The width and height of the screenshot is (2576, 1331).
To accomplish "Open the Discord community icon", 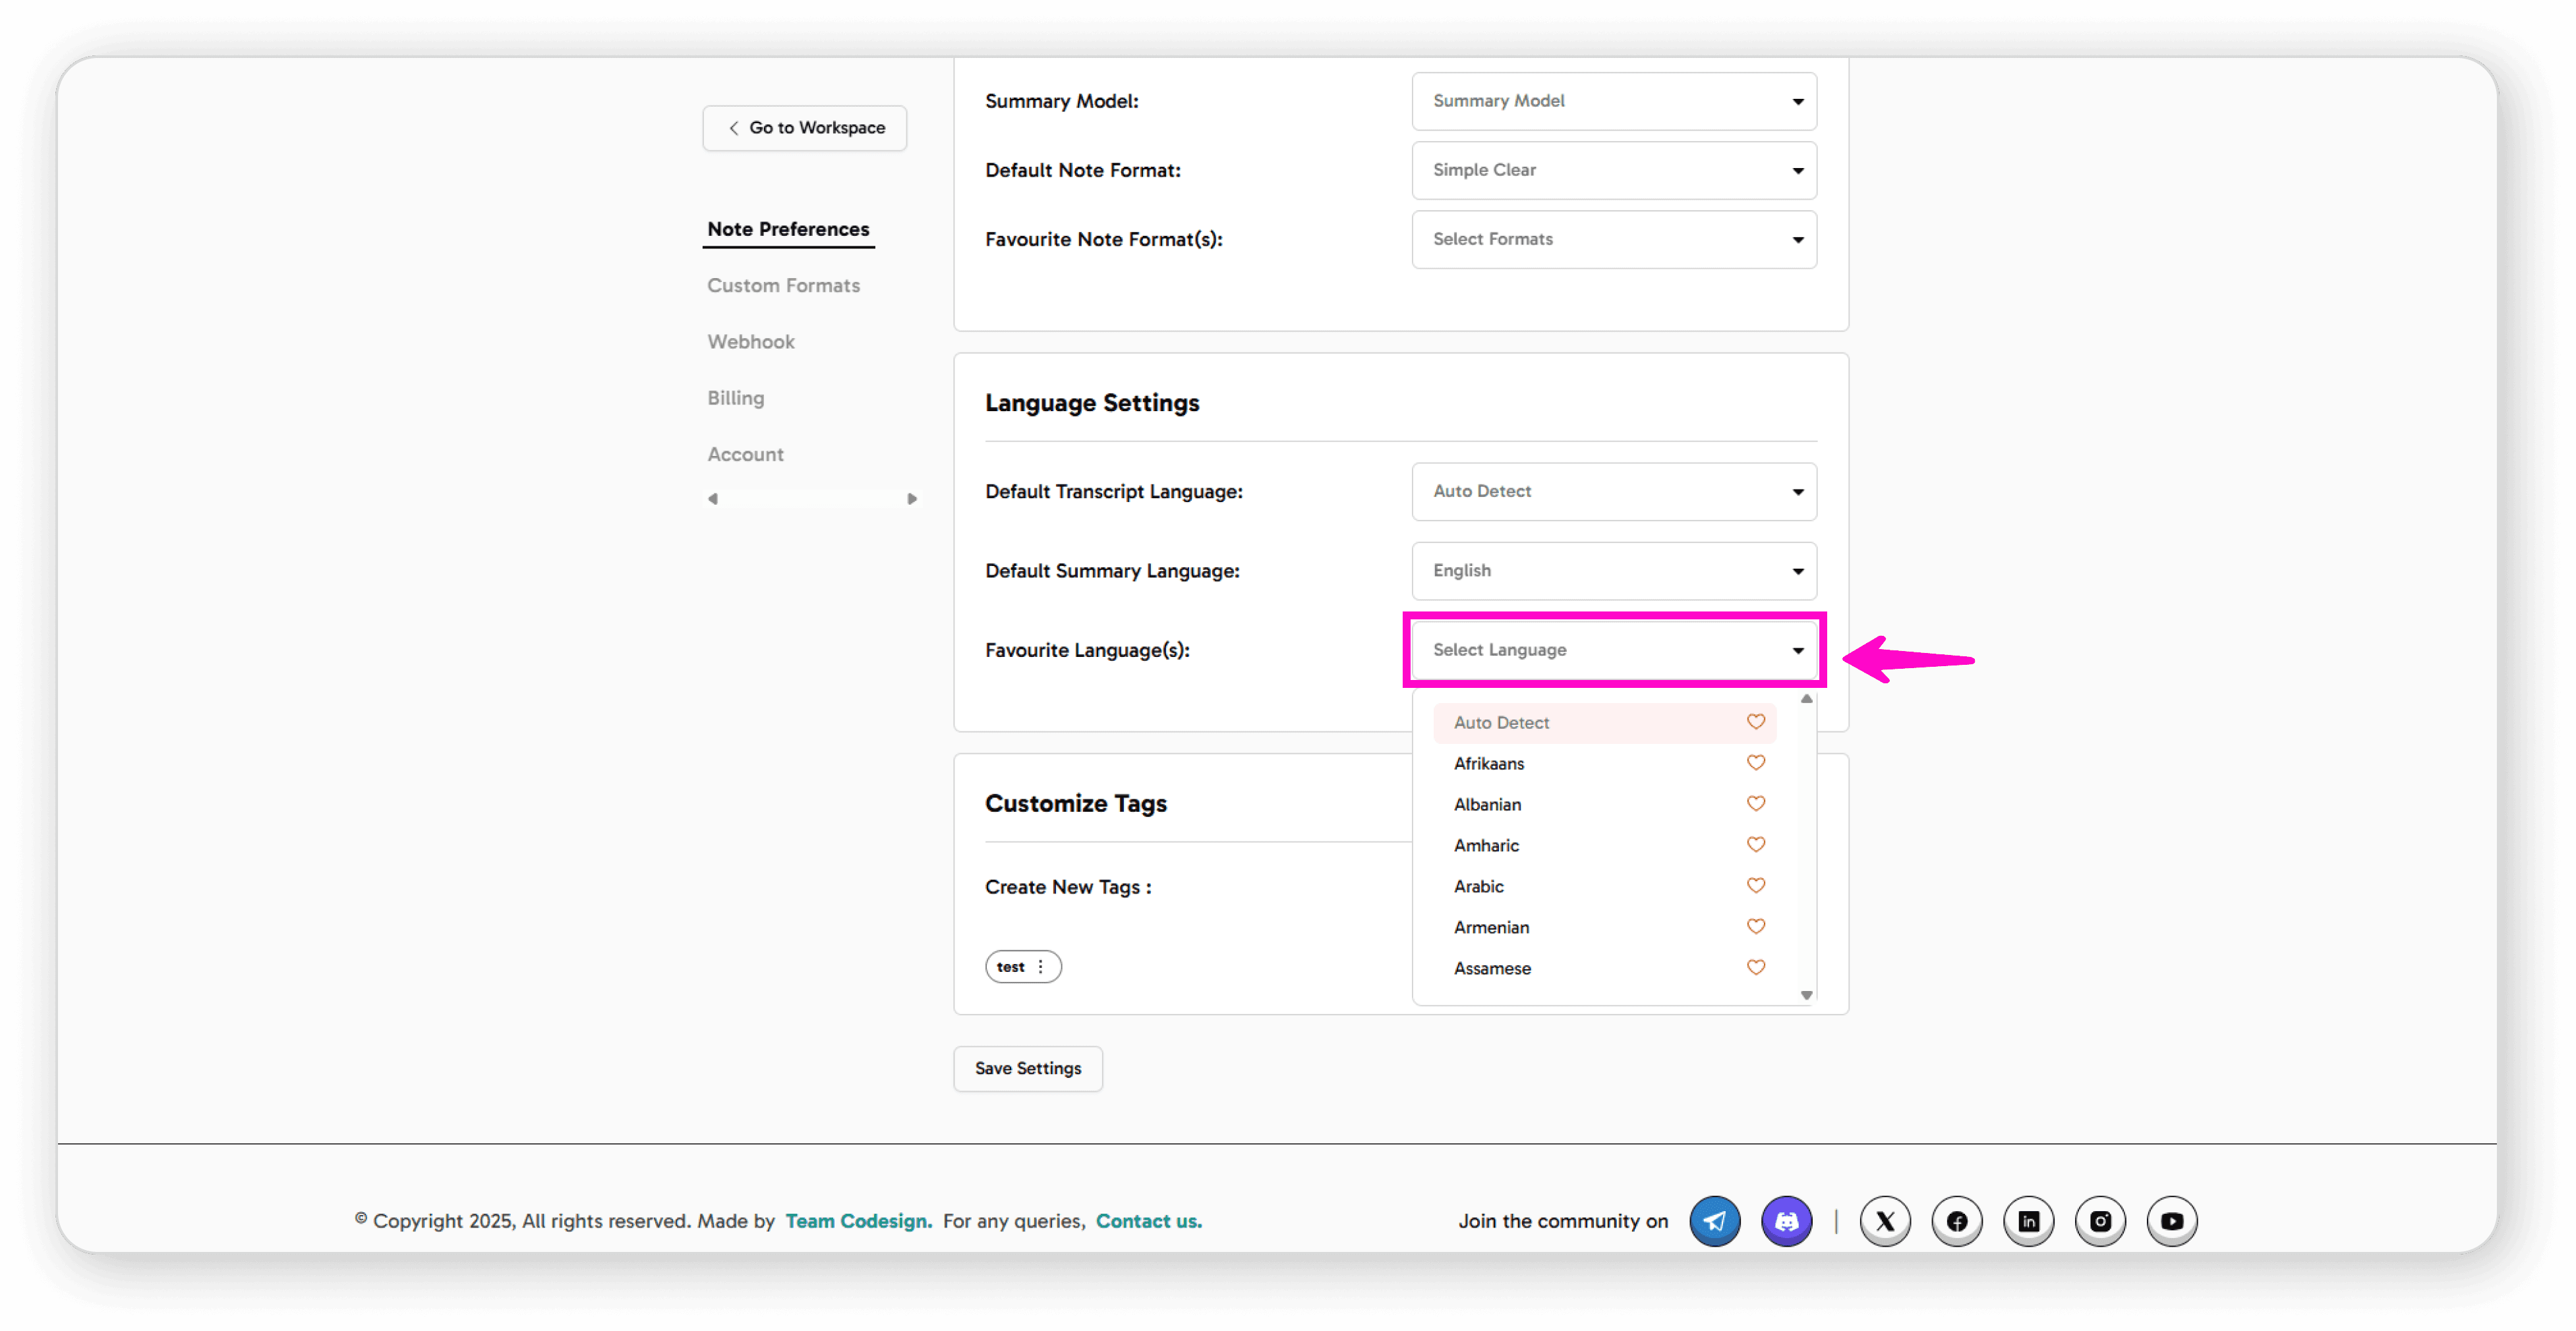I will pyautogui.click(x=1786, y=1220).
